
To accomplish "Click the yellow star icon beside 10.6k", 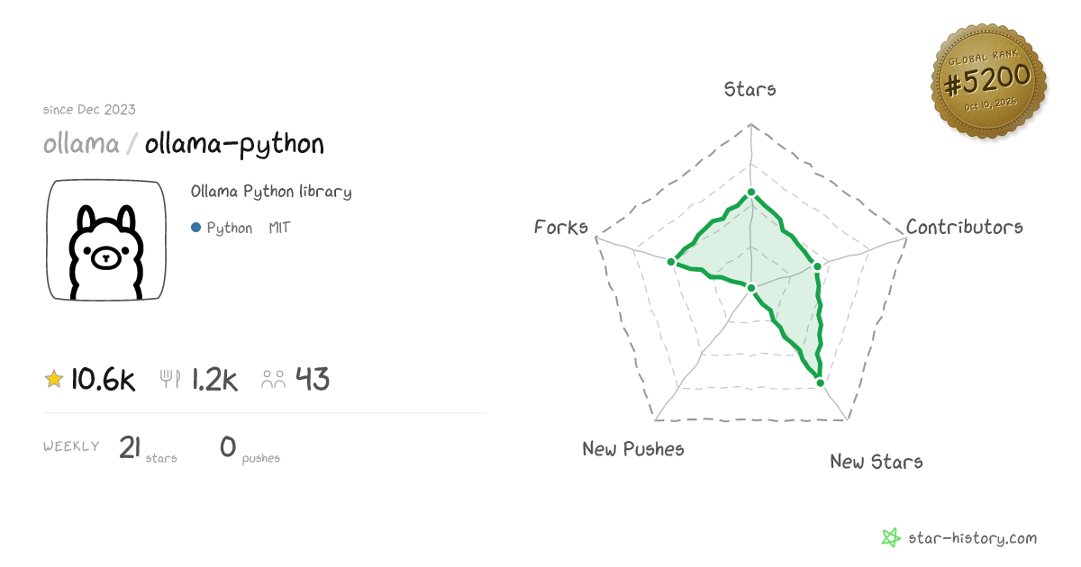I will point(54,380).
